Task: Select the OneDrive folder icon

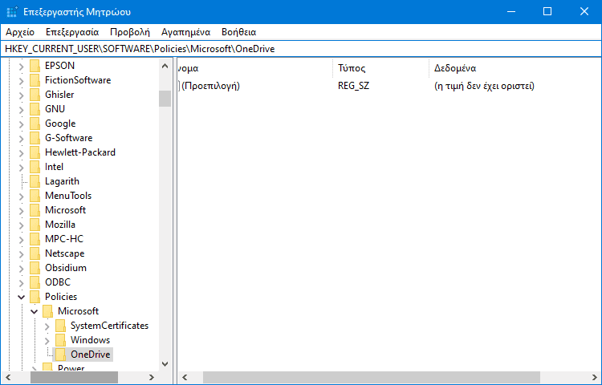Action: click(x=61, y=355)
